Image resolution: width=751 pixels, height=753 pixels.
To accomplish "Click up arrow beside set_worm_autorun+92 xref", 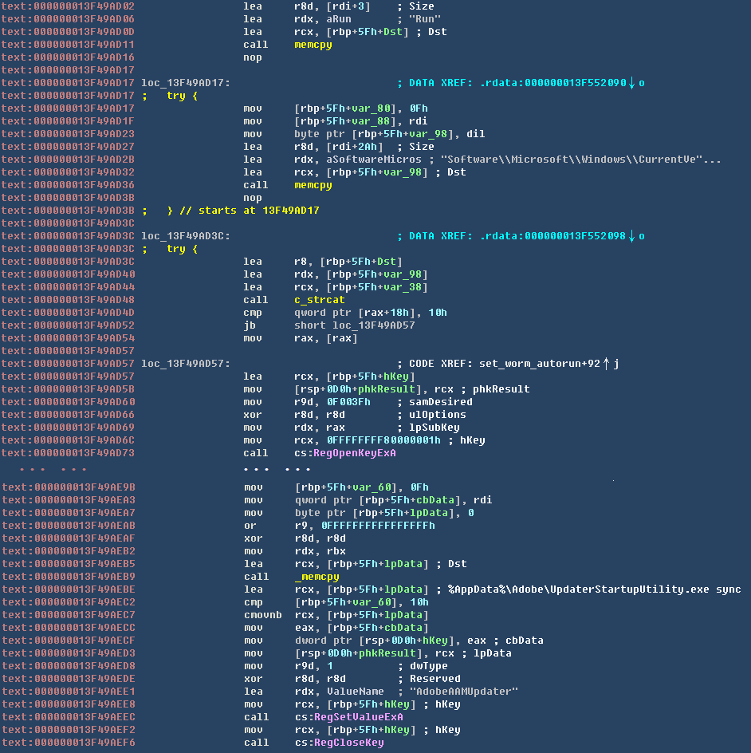I will (606, 364).
